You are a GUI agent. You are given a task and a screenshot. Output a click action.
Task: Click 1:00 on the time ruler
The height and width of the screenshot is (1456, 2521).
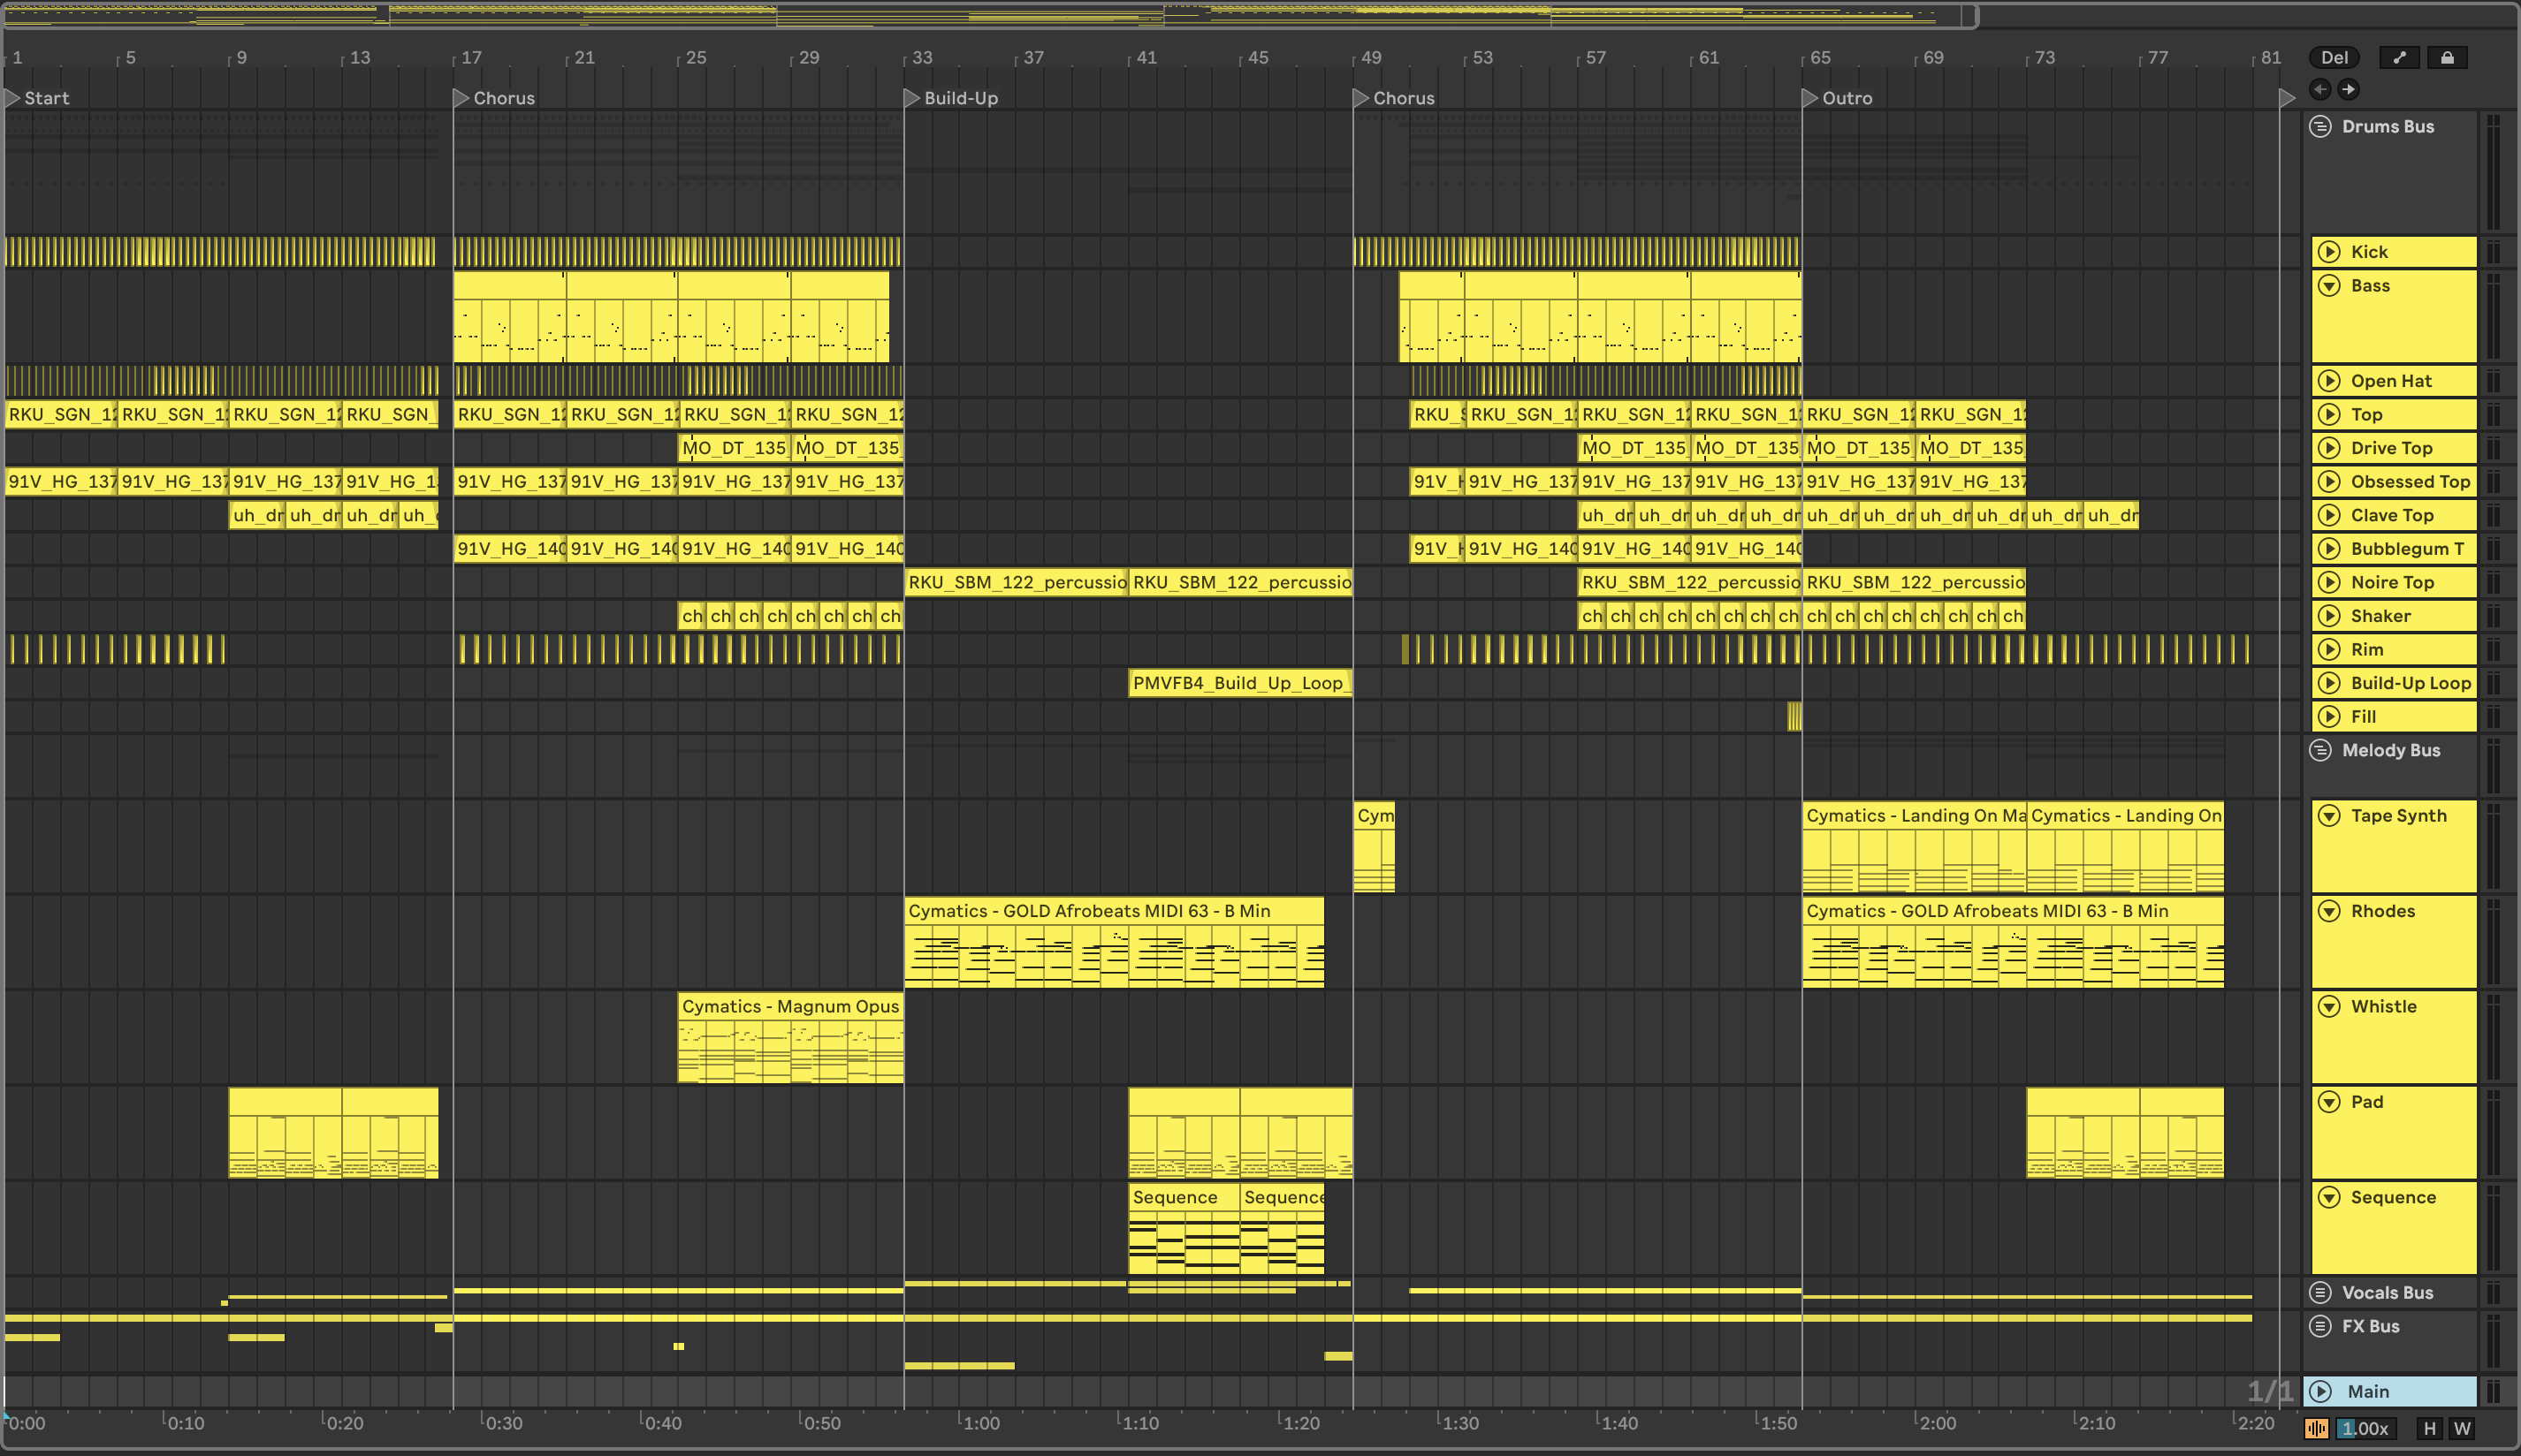[980, 1423]
